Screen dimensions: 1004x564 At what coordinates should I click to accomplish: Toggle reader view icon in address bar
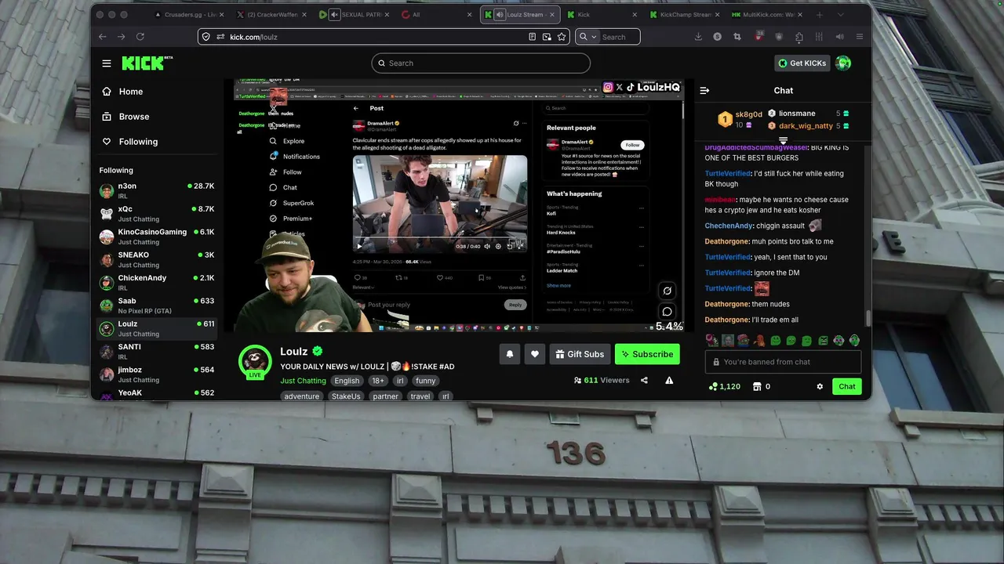click(533, 37)
